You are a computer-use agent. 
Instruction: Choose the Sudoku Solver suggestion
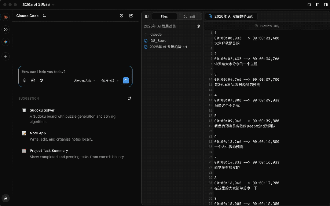click(x=75, y=116)
